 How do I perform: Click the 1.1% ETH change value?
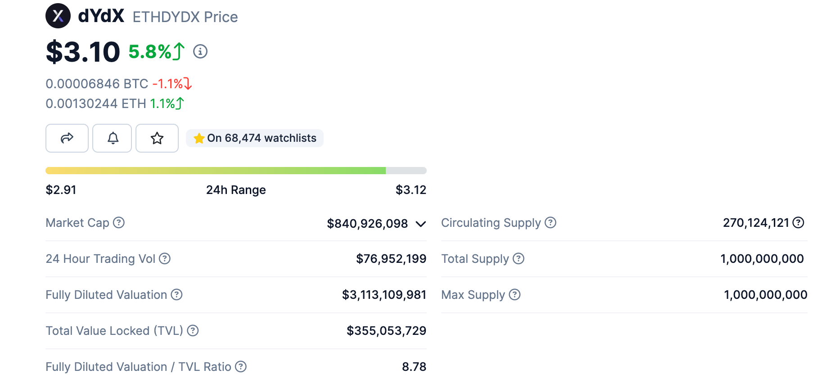tap(163, 104)
